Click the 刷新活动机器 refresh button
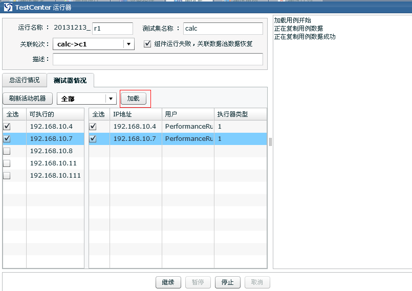The image size is (412, 291). (x=28, y=99)
